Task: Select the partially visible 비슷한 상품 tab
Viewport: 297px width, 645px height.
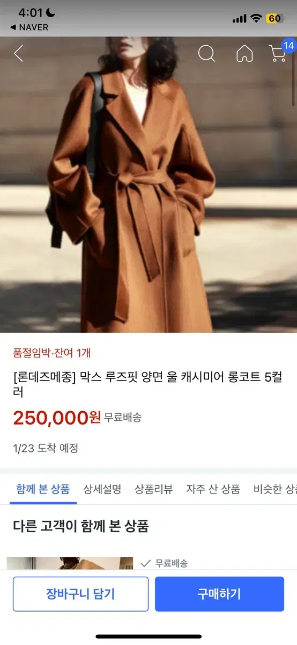Action: (275, 489)
